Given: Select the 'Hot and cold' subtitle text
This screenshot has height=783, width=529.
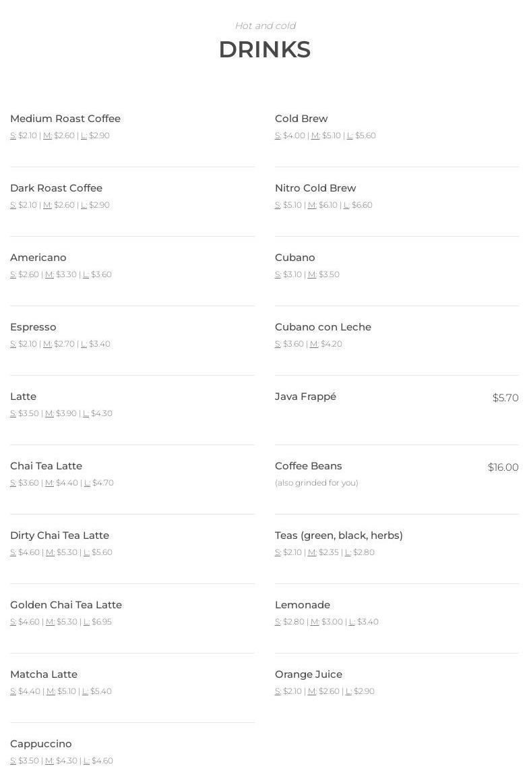Looking at the screenshot, I should click(265, 26).
